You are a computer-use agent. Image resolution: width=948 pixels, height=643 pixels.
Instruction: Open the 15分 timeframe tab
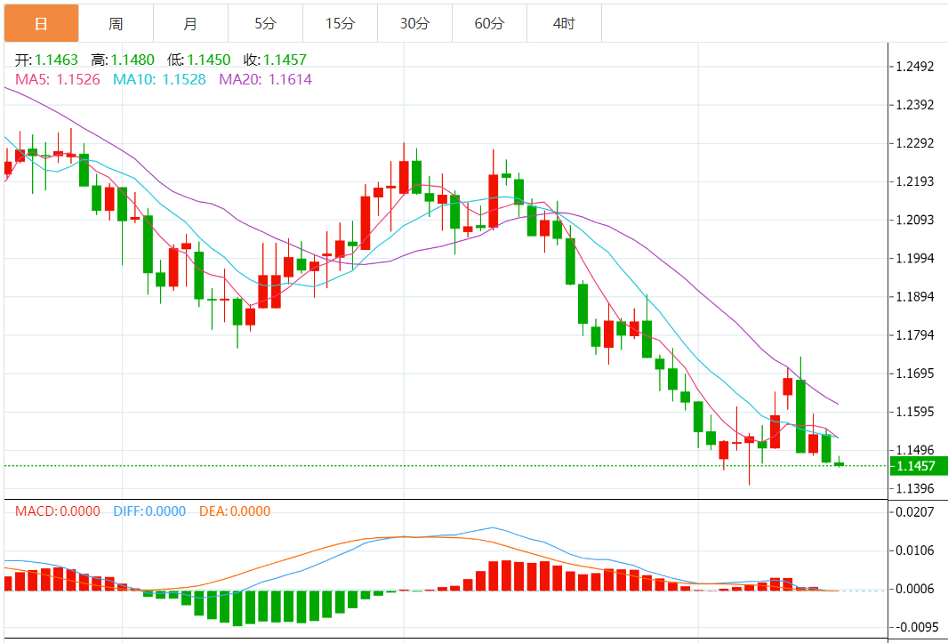pyautogui.click(x=340, y=24)
